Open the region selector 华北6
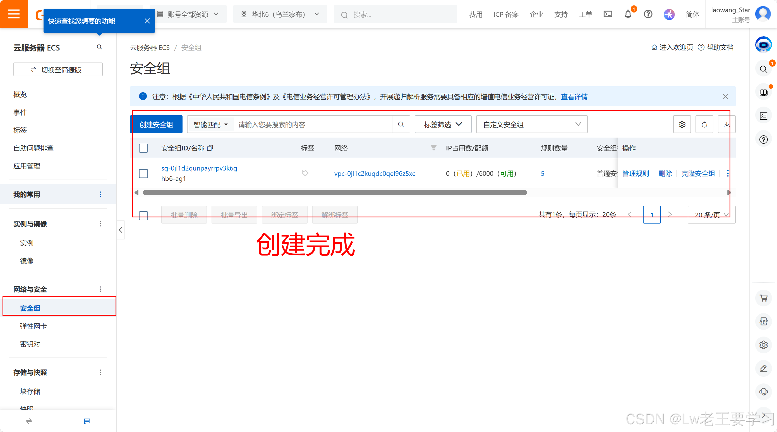Image resolution: width=777 pixels, height=432 pixels. tap(280, 14)
